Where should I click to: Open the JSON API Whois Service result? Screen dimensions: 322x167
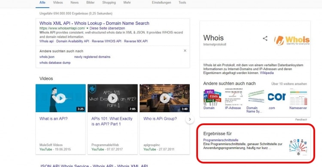coord(94,166)
